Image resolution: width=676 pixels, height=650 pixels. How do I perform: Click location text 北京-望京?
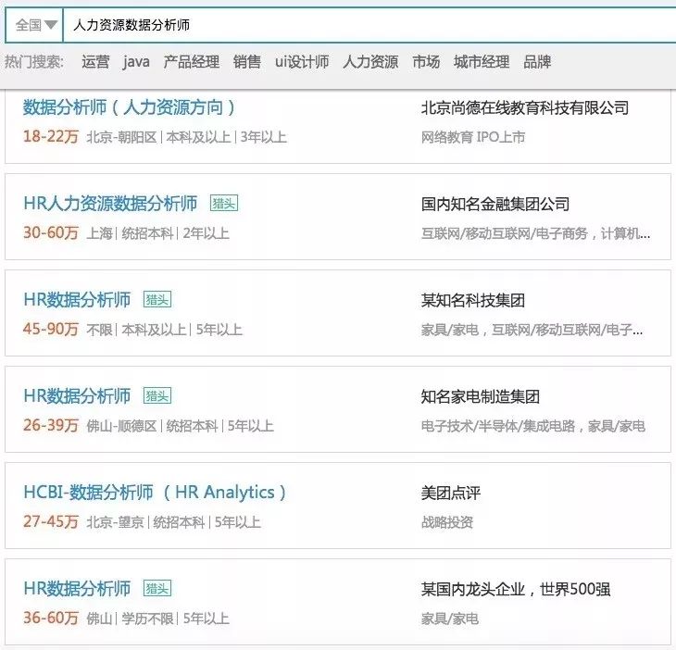pos(115,522)
